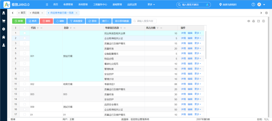Open the 品质运营 menu
The image size is (272, 121).
point(132,5)
